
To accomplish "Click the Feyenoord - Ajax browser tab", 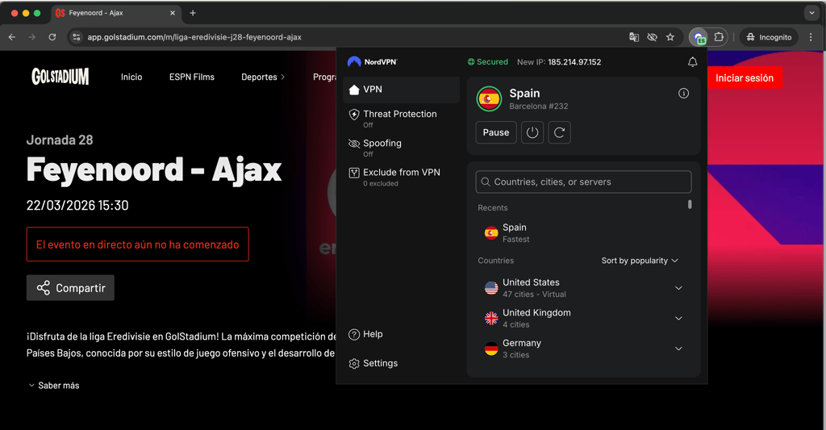I will coord(116,13).
